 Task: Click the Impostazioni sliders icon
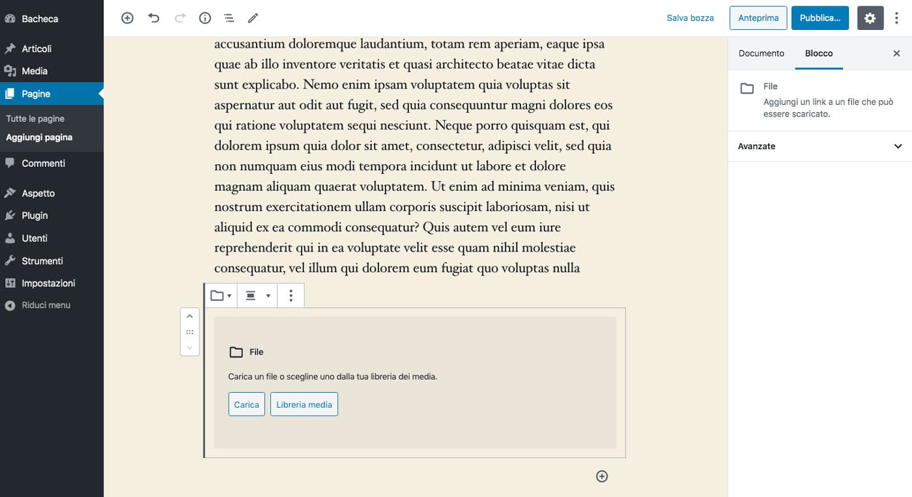click(10, 283)
